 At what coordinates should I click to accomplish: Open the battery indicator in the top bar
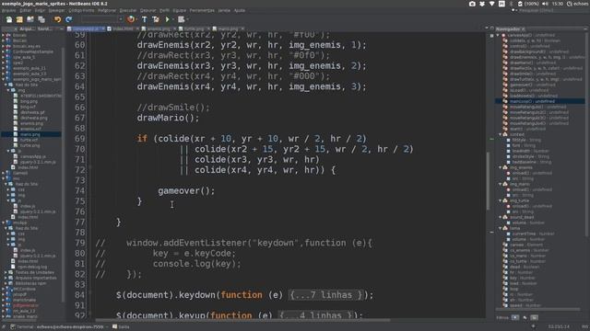(528, 4)
